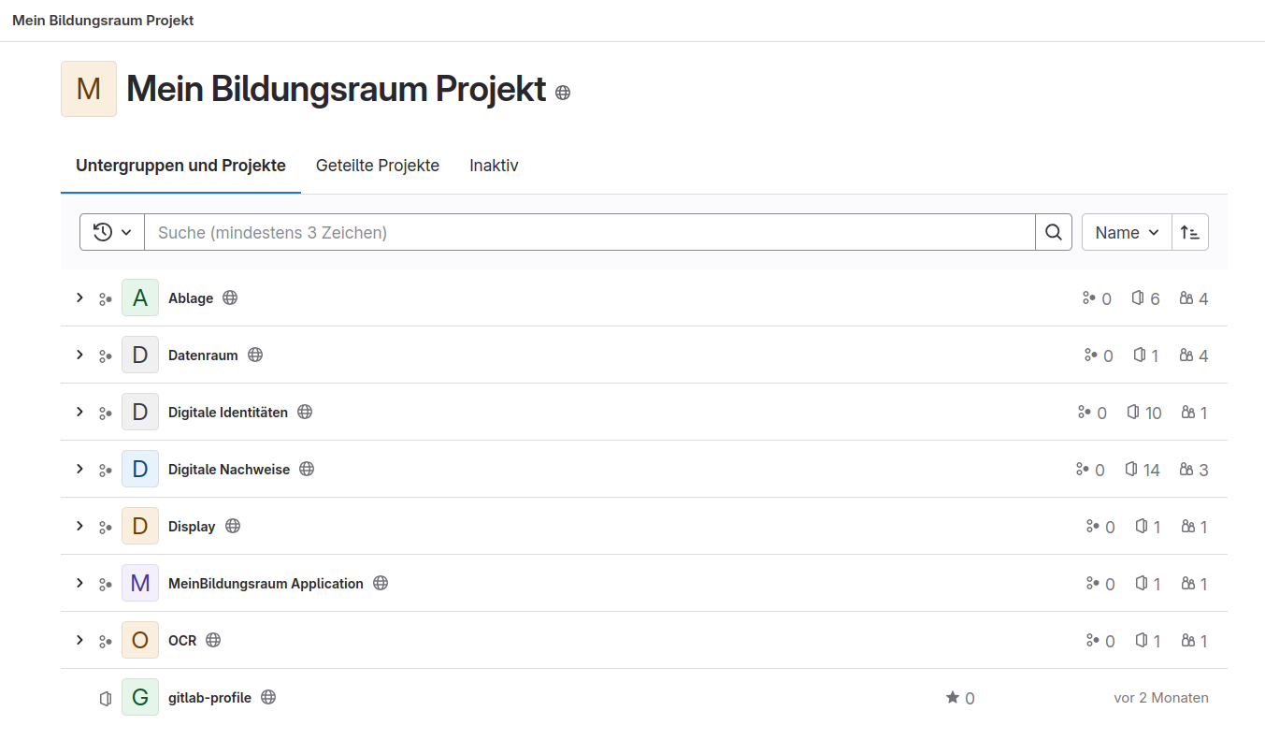Expand the MeinBildungsraum Application subgroup
Viewport: 1265px width, 740px height.
coord(79,584)
